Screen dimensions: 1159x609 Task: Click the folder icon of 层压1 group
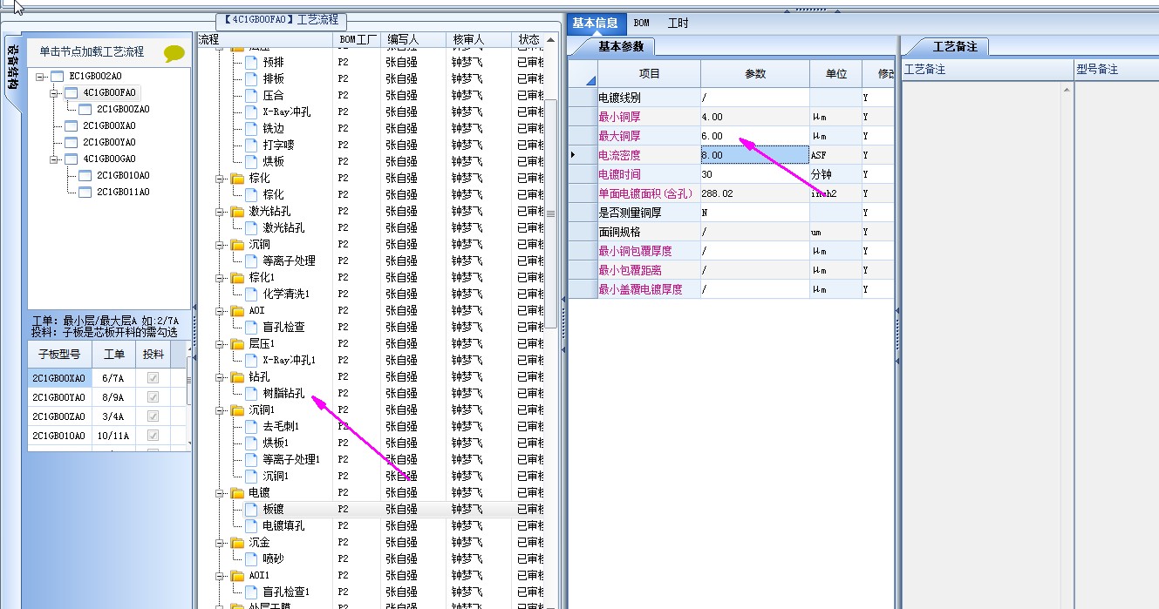click(237, 343)
